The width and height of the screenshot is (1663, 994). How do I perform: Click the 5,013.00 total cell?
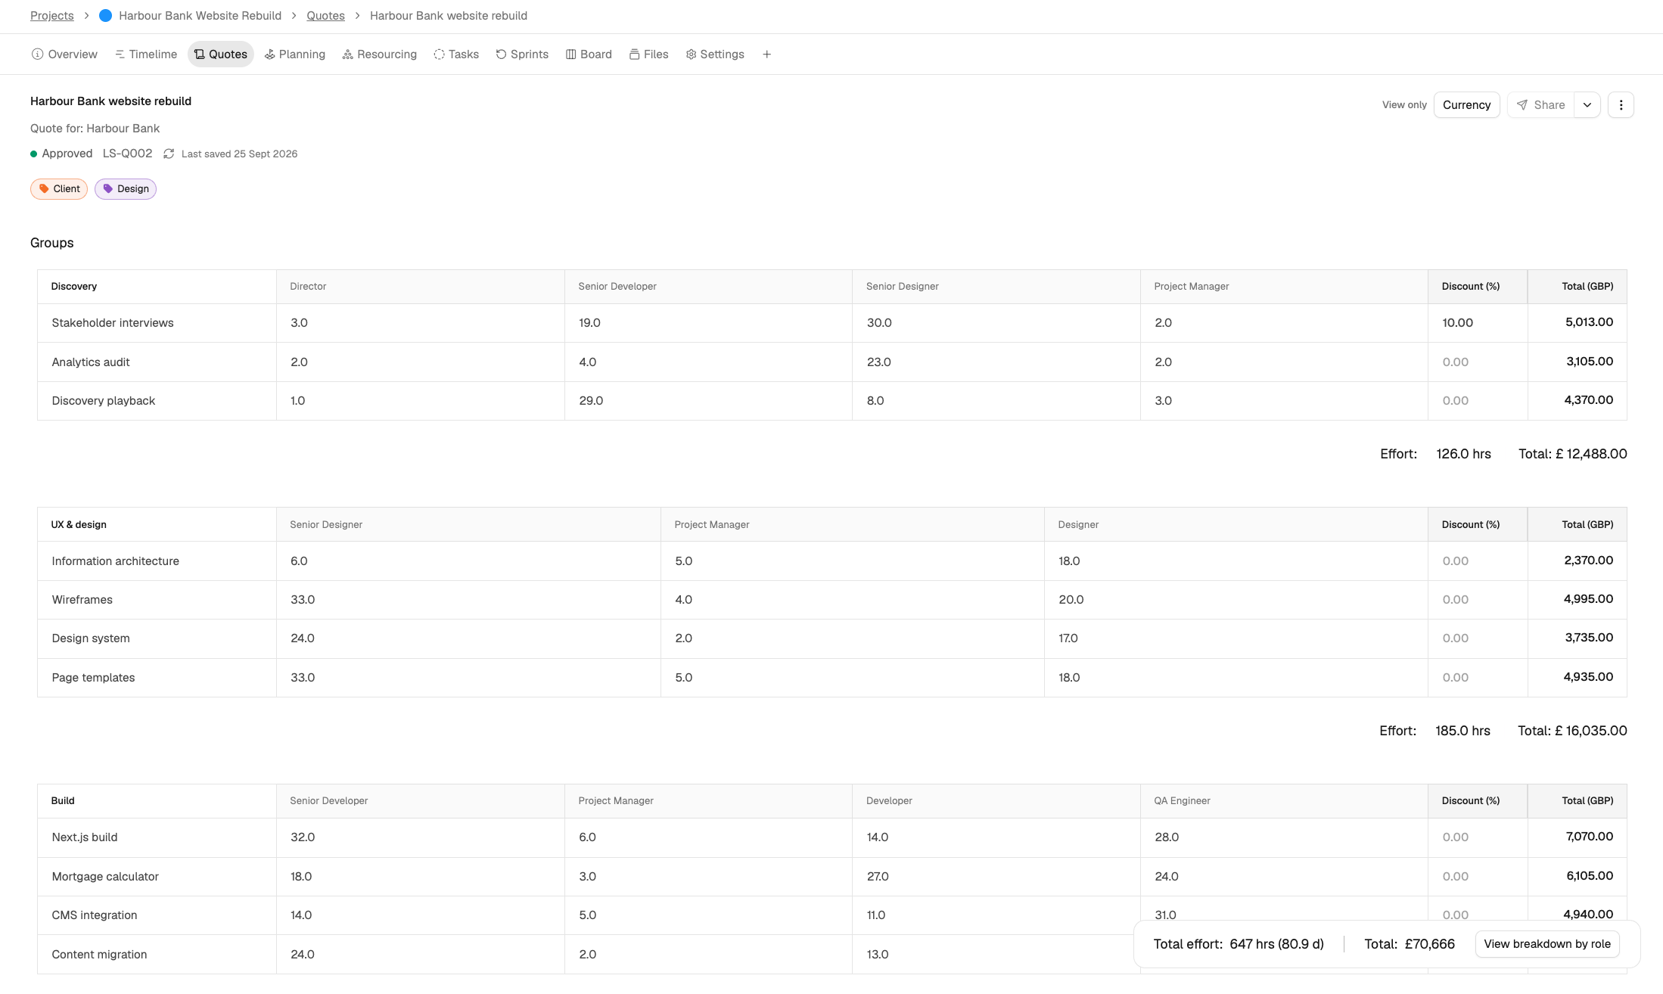click(x=1578, y=323)
